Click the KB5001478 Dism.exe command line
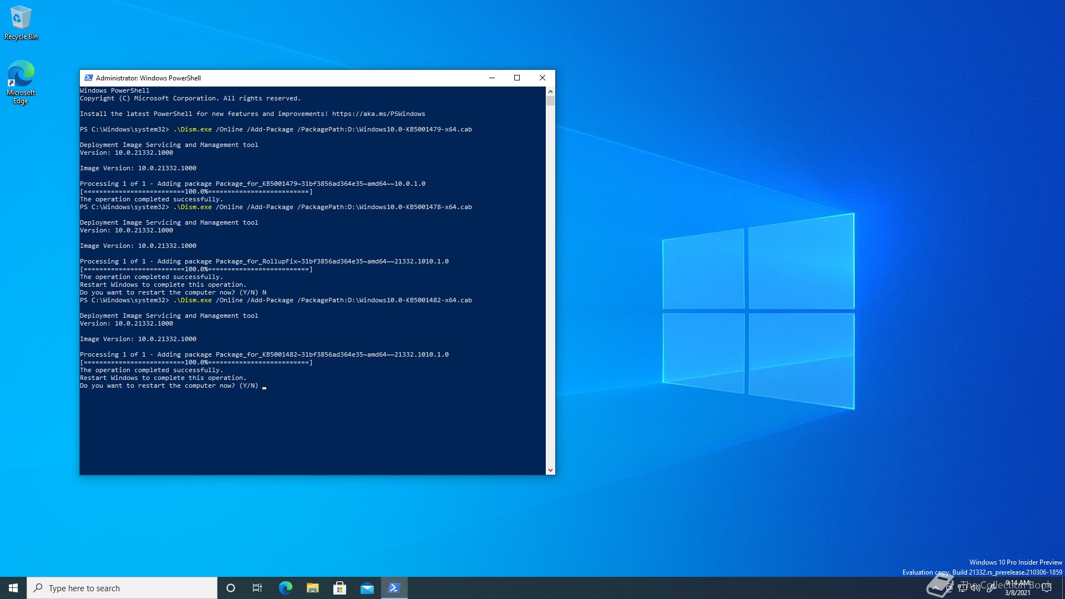Screen dimensions: 1065x599 276,207
